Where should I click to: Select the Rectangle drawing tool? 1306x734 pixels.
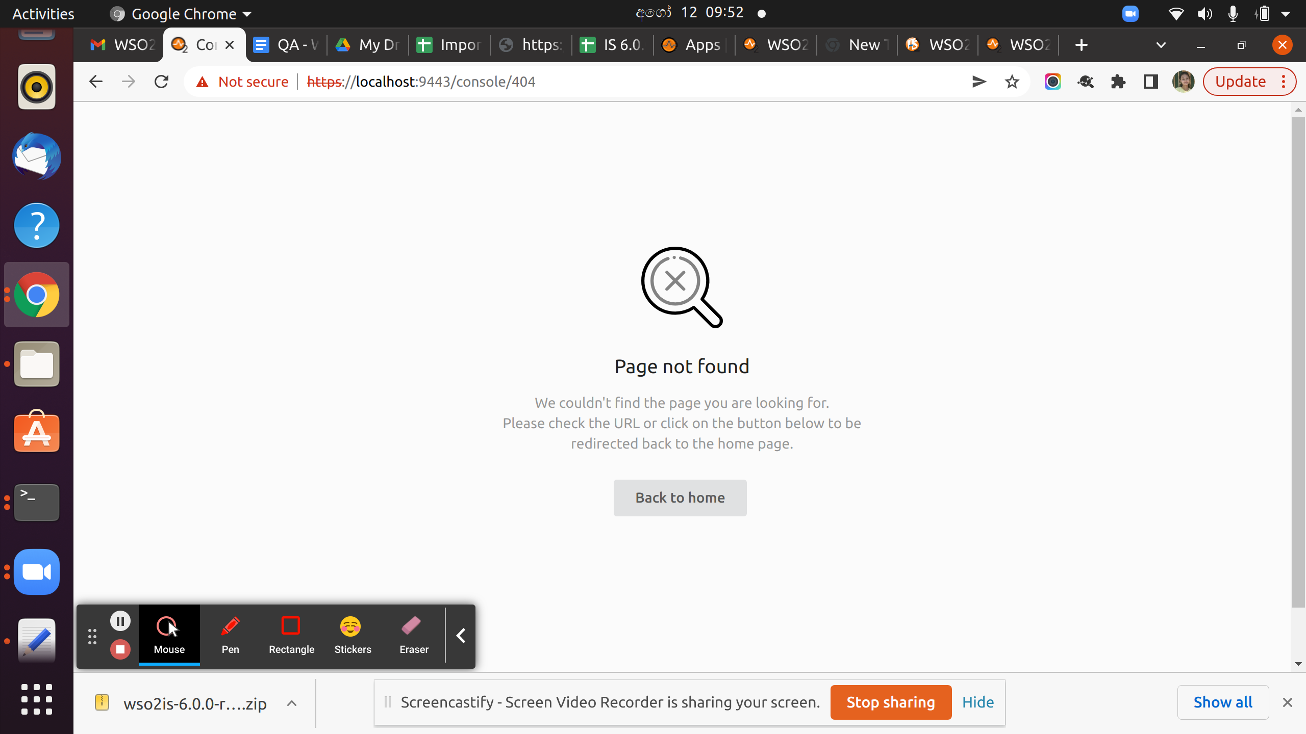(x=291, y=635)
